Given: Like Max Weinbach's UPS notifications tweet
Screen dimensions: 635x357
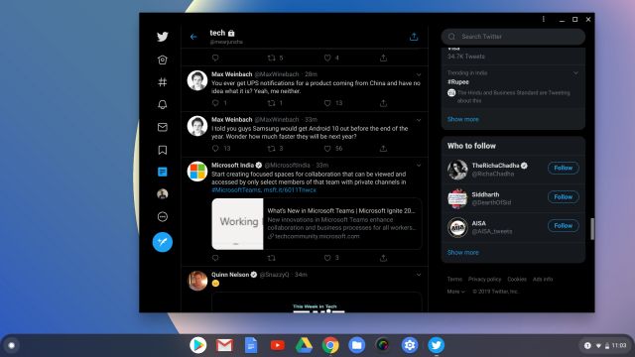Looking at the screenshot, I should coord(327,103).
